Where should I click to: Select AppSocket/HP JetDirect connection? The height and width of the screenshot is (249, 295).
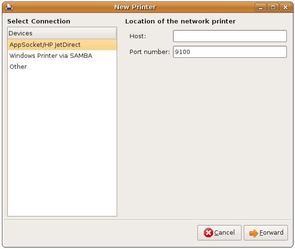pos(45,44)
